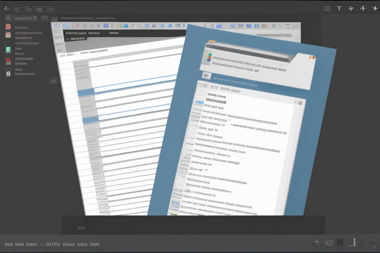380x253 pixels.
Task: Open the panel layout icon left of Text tool
Action: point(327,8)
